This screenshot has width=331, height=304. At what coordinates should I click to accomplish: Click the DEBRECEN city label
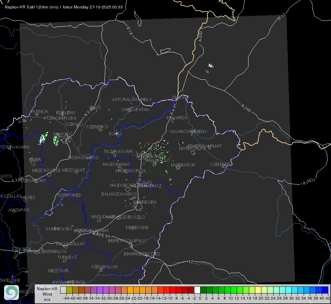[x=145, y=202]
